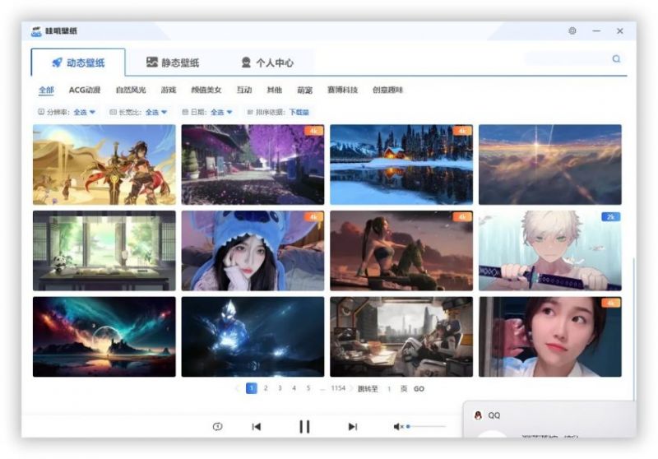Open the white-haired swordsman 2k wallpaper

tap(550, 251)
